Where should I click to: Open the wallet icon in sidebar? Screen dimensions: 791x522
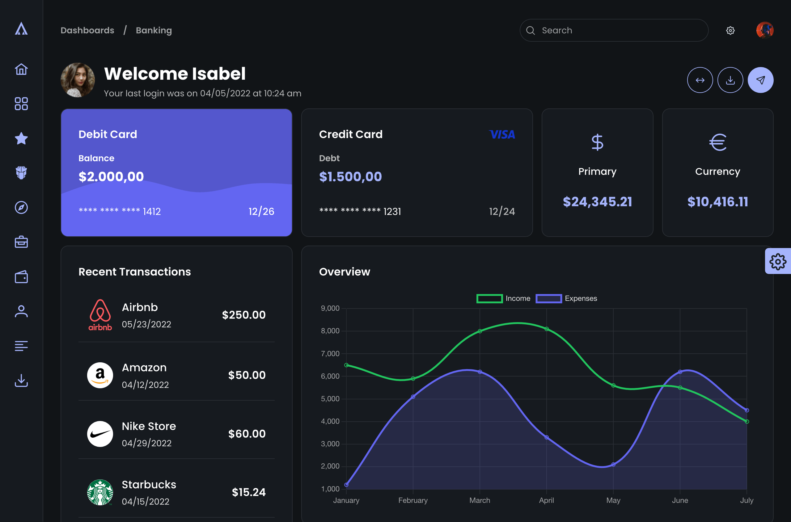(21, 277)
